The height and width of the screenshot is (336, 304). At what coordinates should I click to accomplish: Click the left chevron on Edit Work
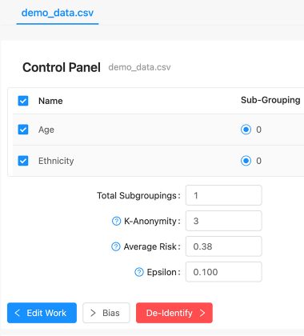pos(18,313)
